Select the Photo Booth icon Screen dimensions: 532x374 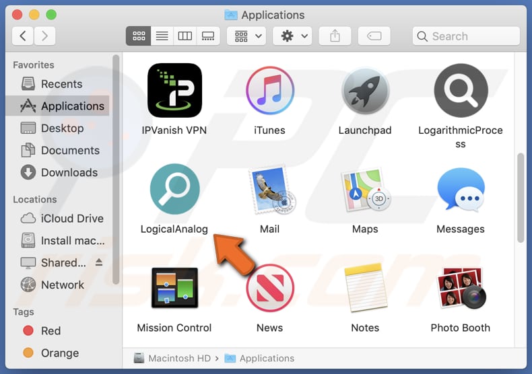(461, 288)
